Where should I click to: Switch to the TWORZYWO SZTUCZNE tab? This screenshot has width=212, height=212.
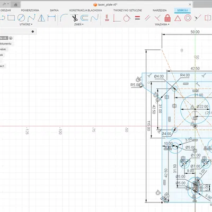[x=128, y=11]
